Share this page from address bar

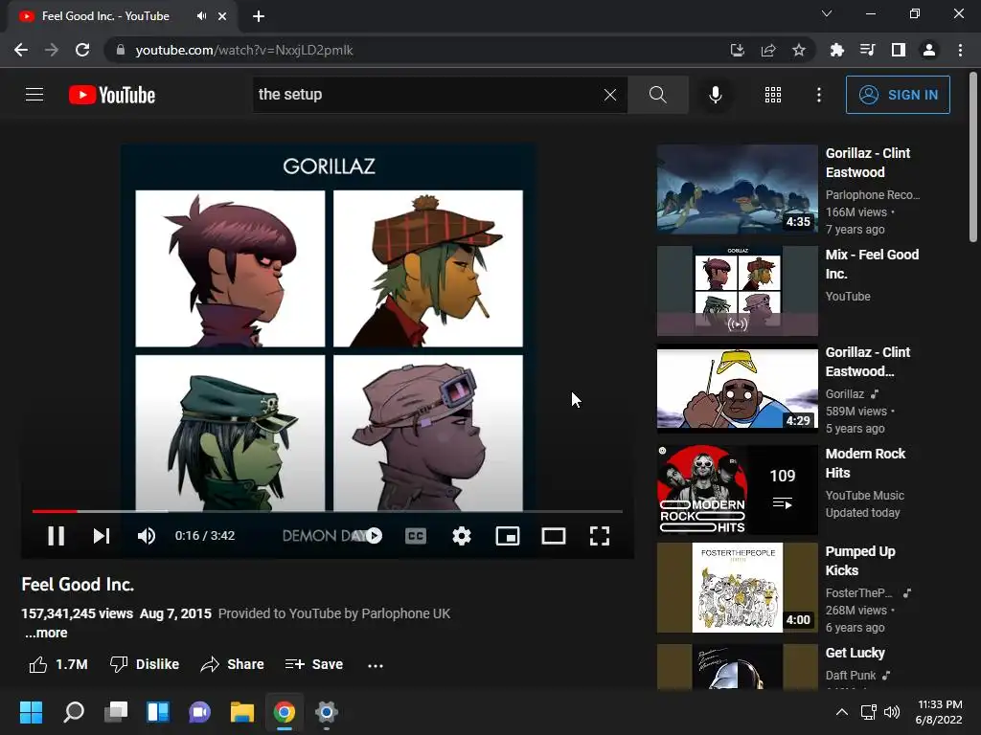coord(768,50)
